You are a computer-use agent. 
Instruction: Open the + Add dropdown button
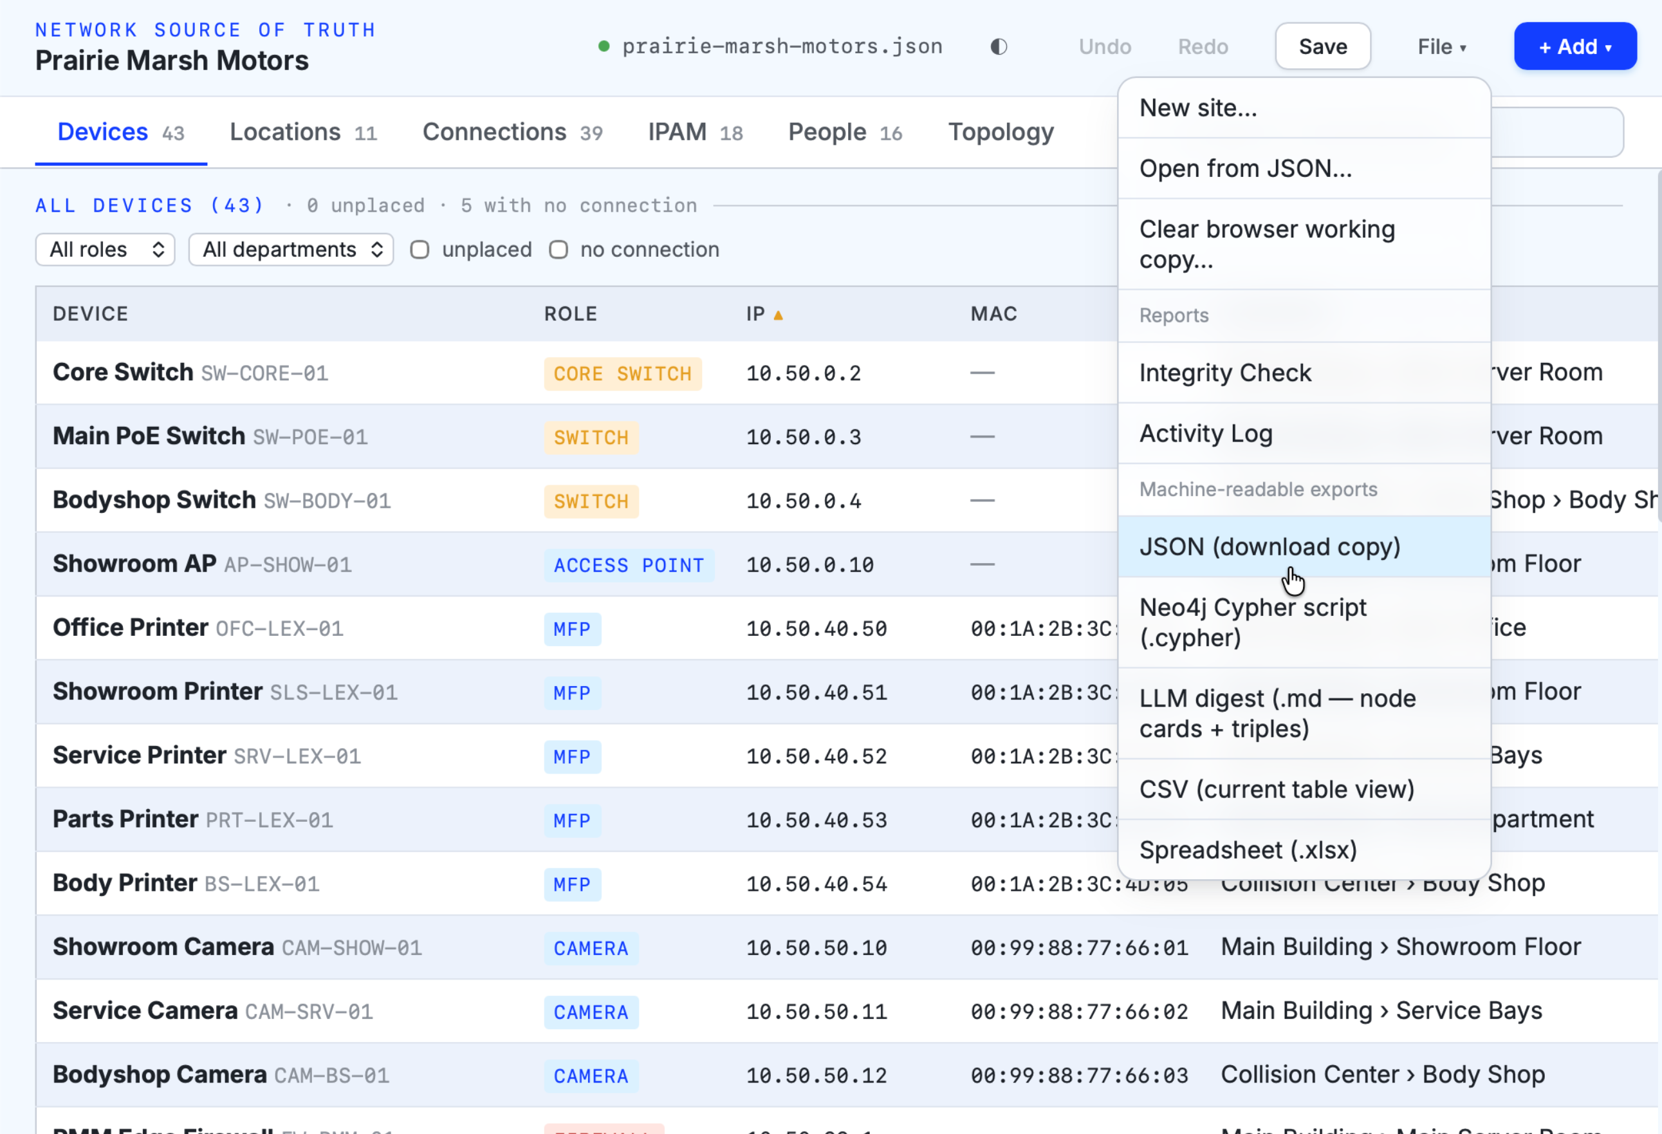pyautogui.click(x=1576, y=46)
